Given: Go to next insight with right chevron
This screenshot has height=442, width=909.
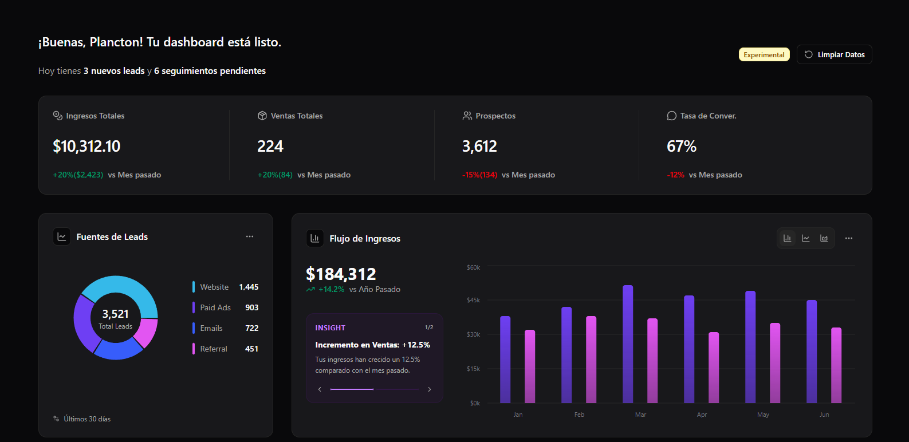Looking at the screenshot, I should (x=430, y=389).
